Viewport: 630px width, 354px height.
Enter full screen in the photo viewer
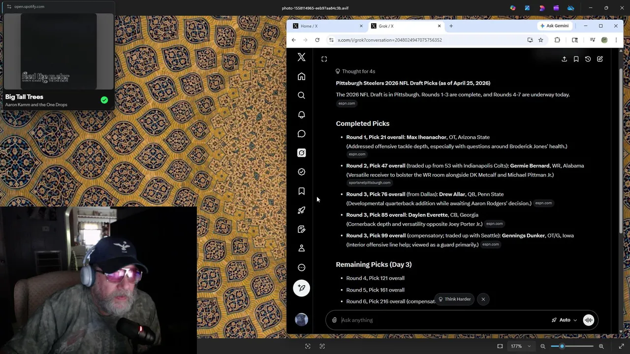pyautogui.click(x=621, y=346)
